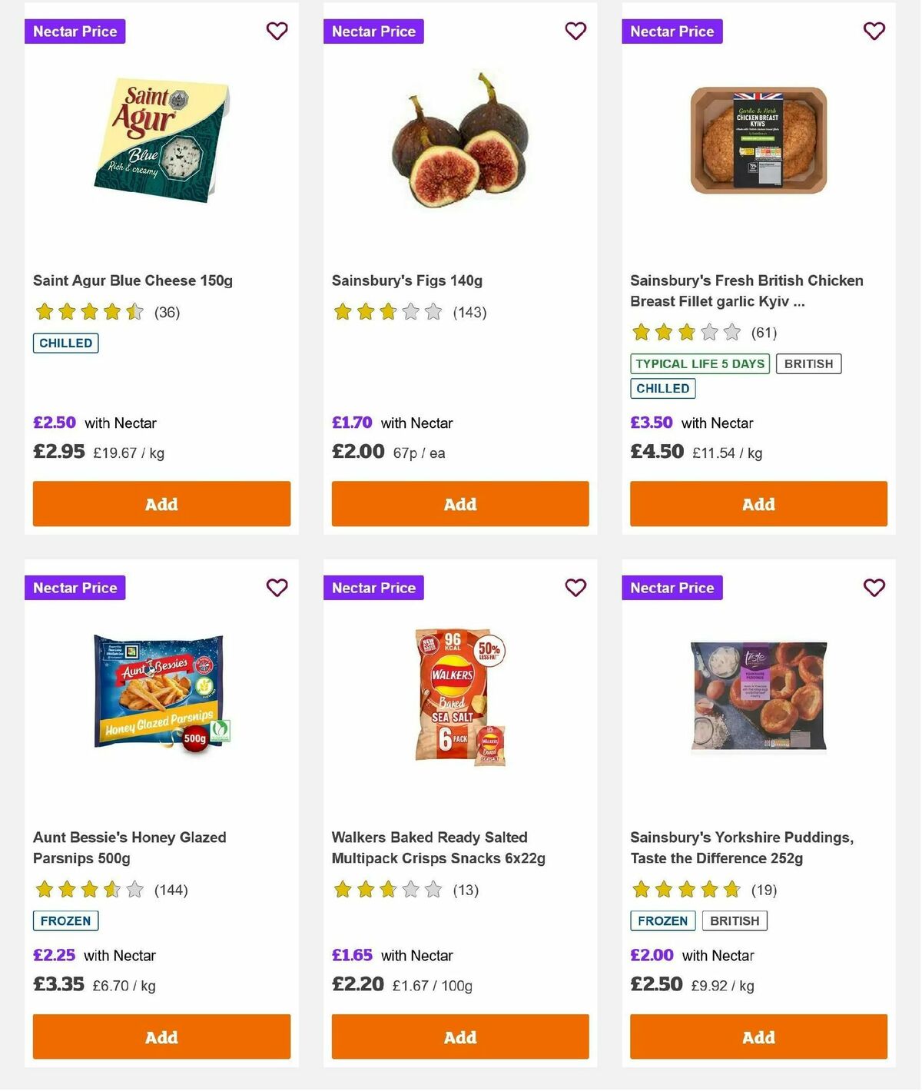
Task: Click the heart icon on Sainsbury's Figs
Action: pyautogui.click(x=575, y=32)
